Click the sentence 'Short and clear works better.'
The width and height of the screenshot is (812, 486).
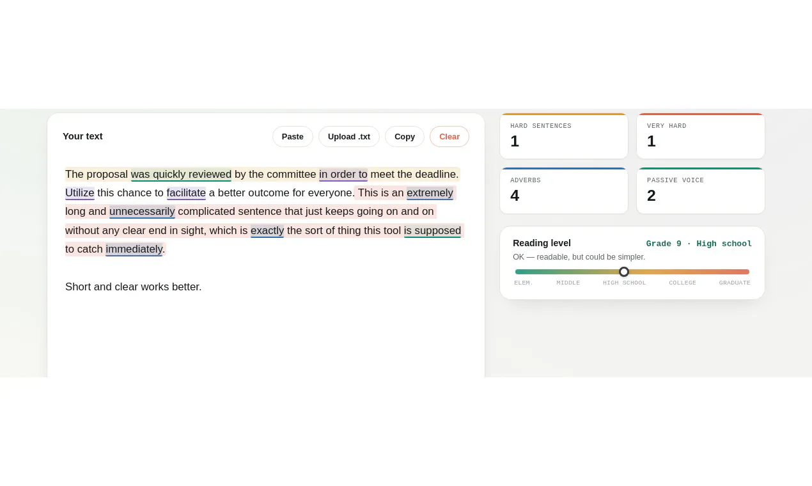[134, 286]
